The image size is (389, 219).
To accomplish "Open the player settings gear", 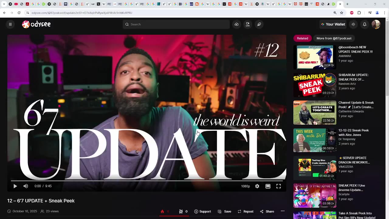I will [x=257, y=186].
